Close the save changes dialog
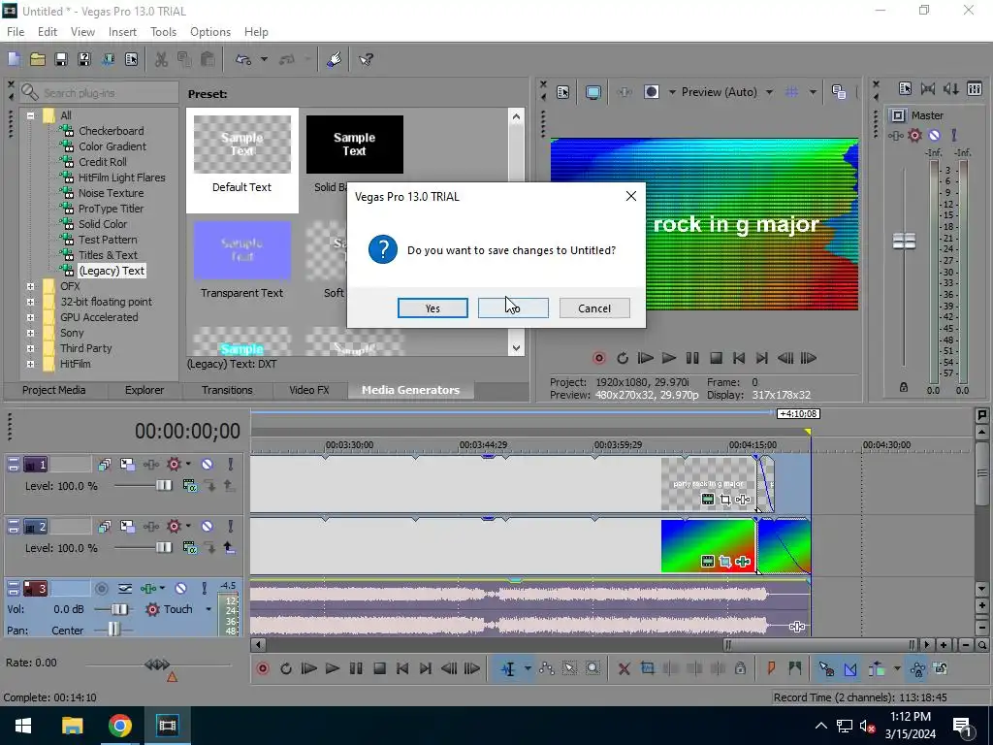The image size is (993, 745). 630,196
